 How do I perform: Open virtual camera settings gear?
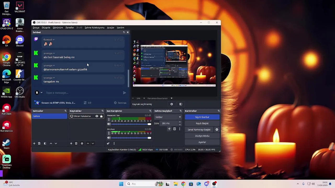coord(217,130)
